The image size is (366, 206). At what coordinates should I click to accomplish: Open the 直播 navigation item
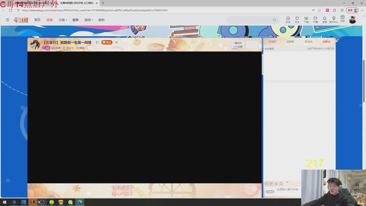point(49,20)
